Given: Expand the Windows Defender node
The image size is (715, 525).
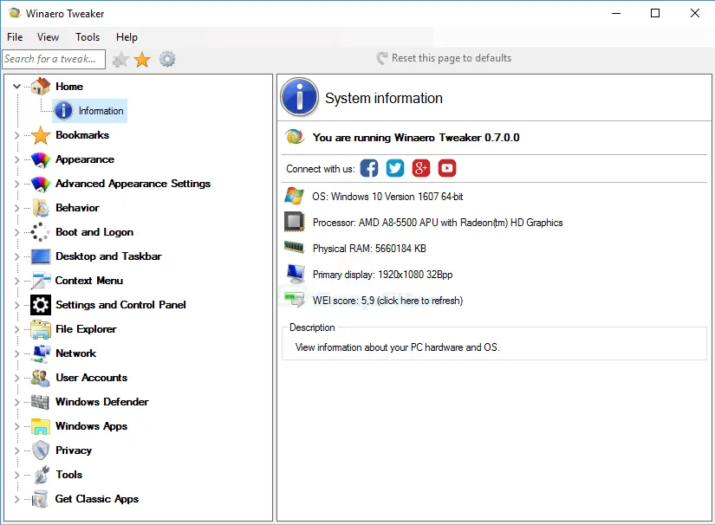Looking at the screenshot, I should click(x=16, y=402).
